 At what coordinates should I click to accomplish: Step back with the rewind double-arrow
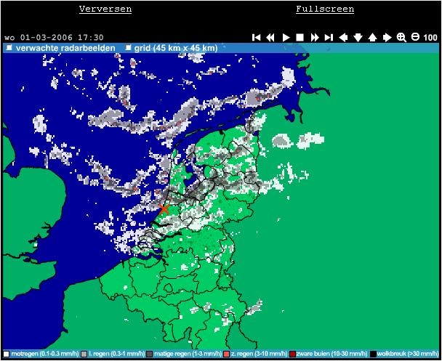270,37
